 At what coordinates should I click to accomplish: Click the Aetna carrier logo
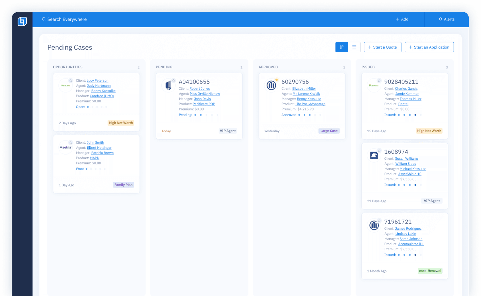[x=66, y=148]
